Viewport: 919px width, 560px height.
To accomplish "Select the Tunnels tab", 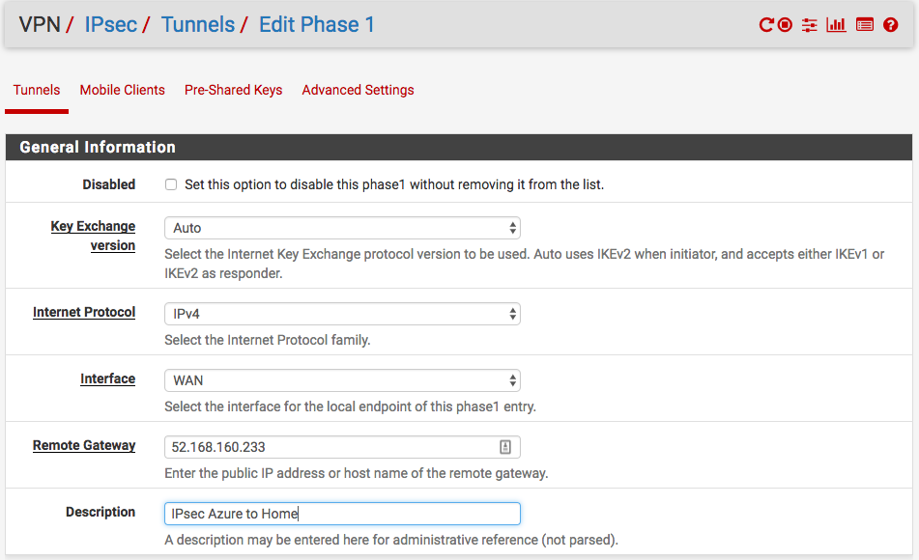I will [37, 90].
